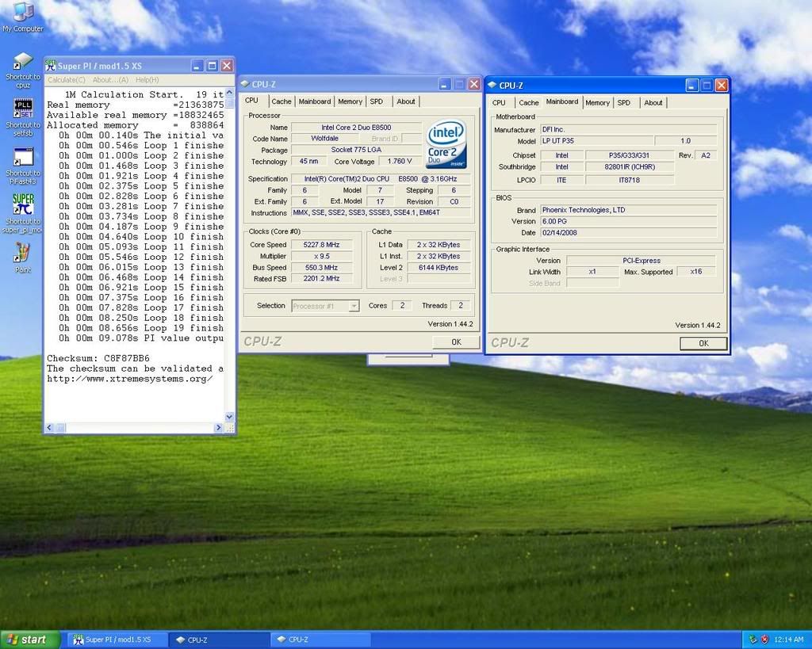Click the Super PI vertical scrollbar down arrow
Image resolution: width=812 pixels, height=649 pixels.
click(230, 417)
